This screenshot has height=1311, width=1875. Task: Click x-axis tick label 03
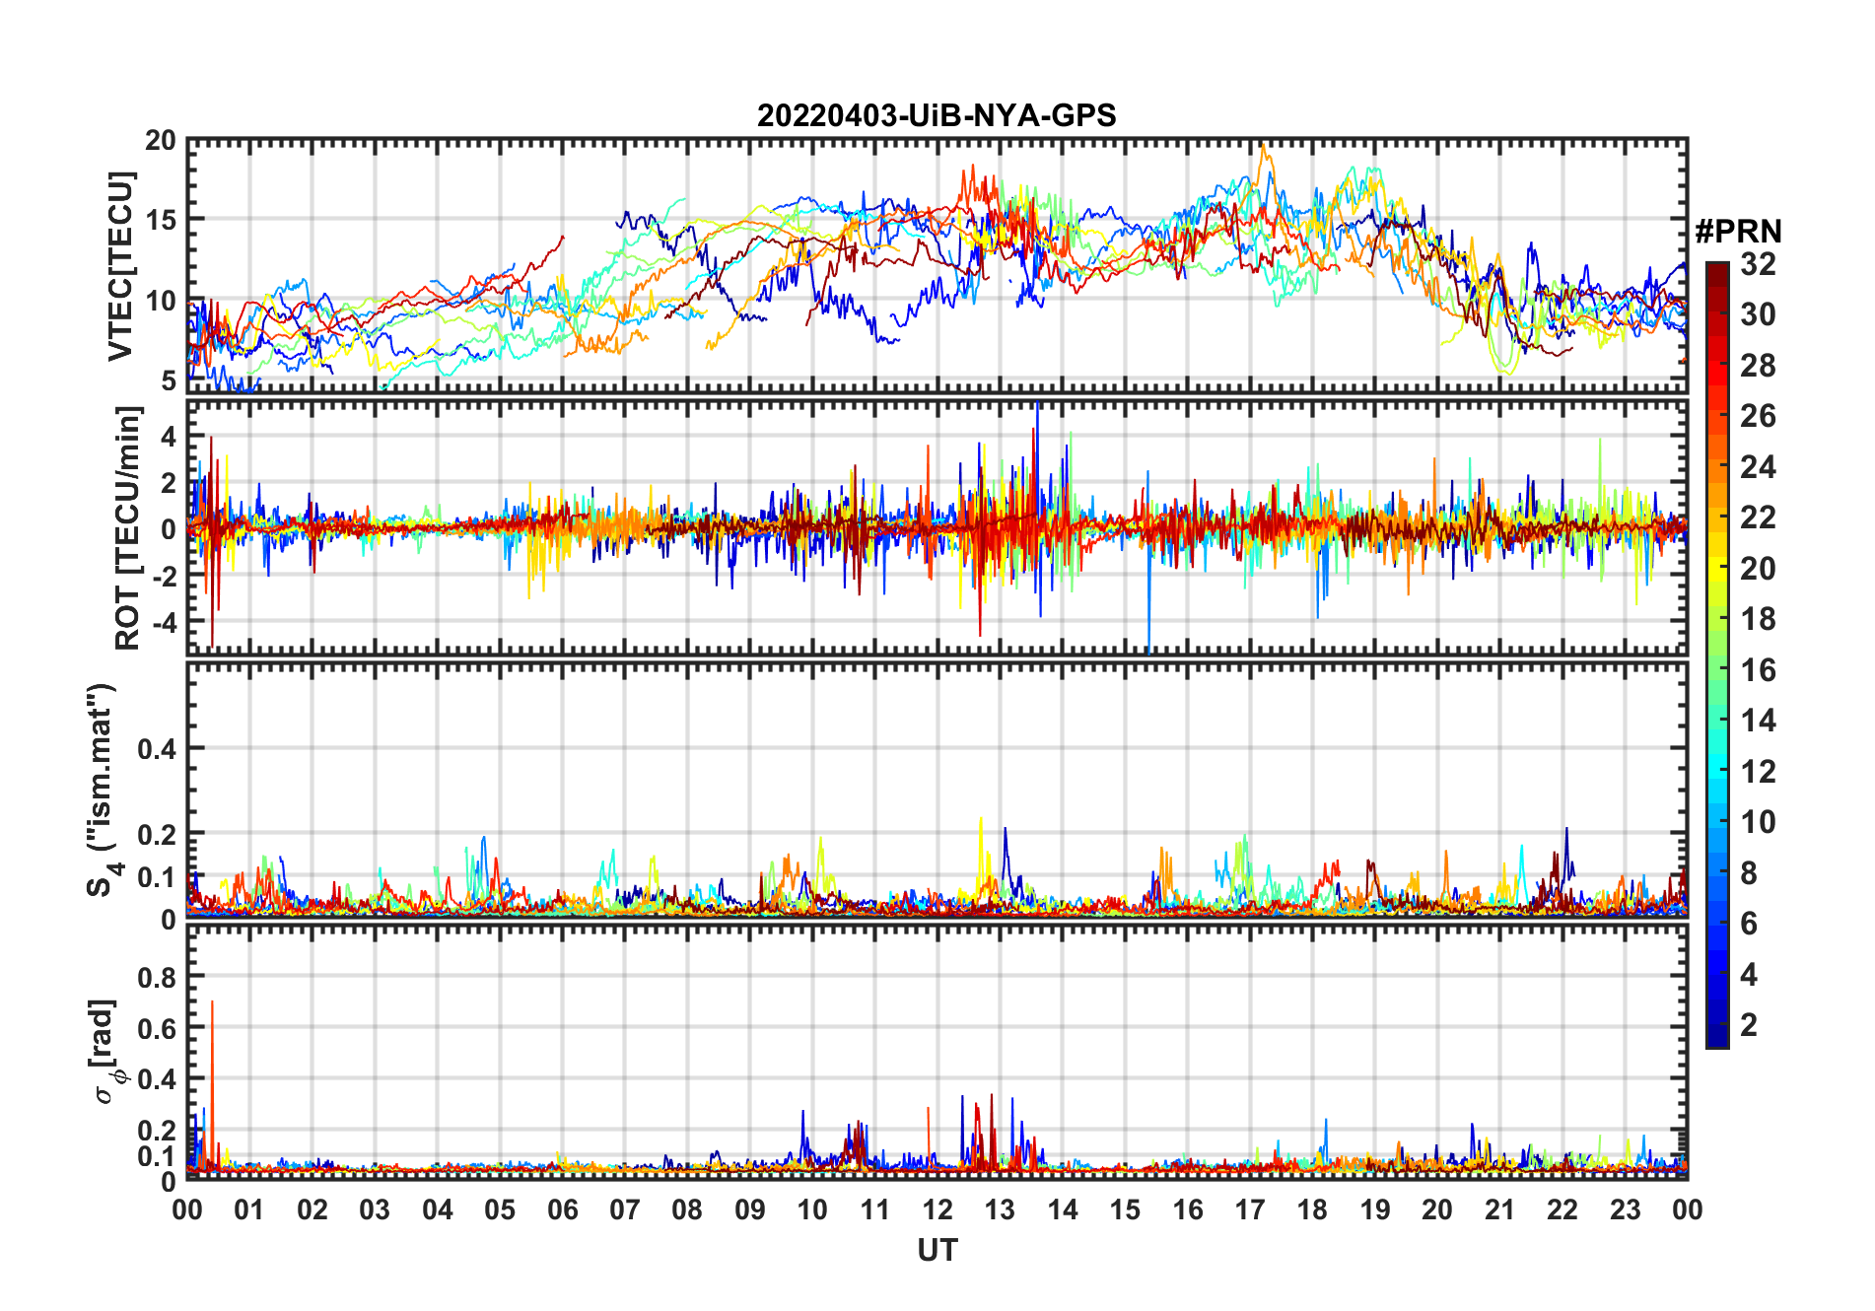pyautogui.click(x=375, y=1209)
